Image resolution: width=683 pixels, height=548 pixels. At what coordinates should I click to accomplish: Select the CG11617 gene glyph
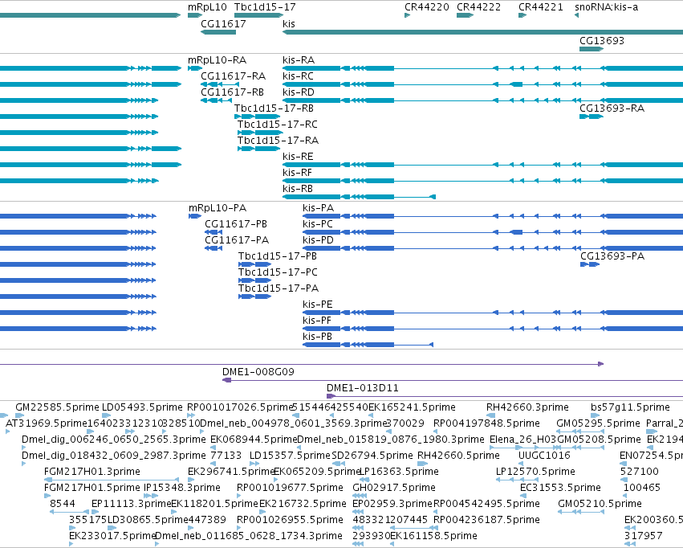[x=218, y=32]
